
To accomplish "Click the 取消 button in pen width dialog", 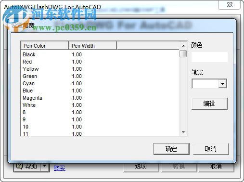I will (211, 149).
